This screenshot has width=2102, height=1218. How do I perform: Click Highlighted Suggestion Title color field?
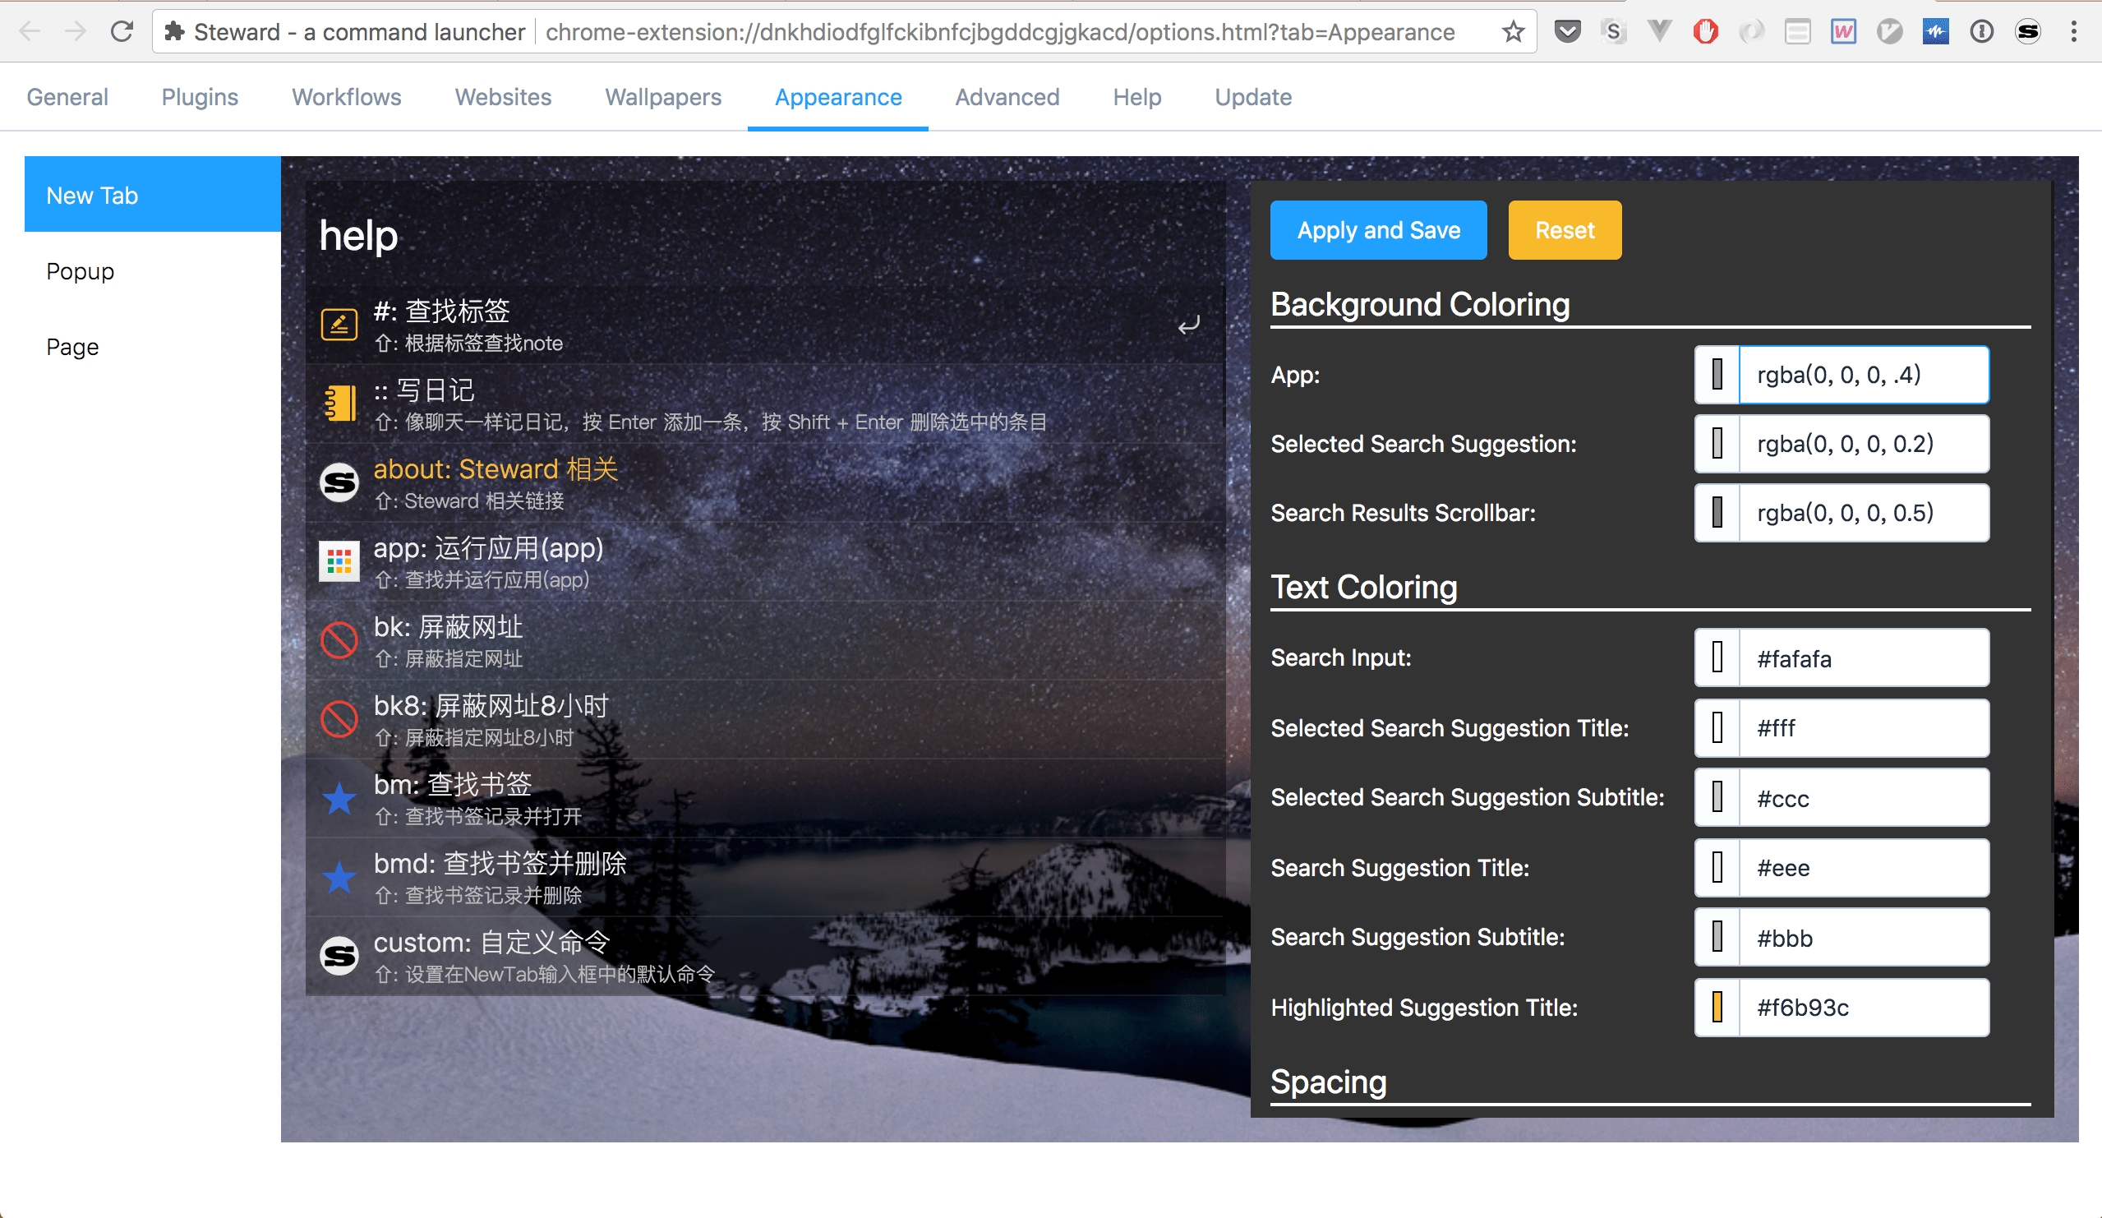1870,1008
